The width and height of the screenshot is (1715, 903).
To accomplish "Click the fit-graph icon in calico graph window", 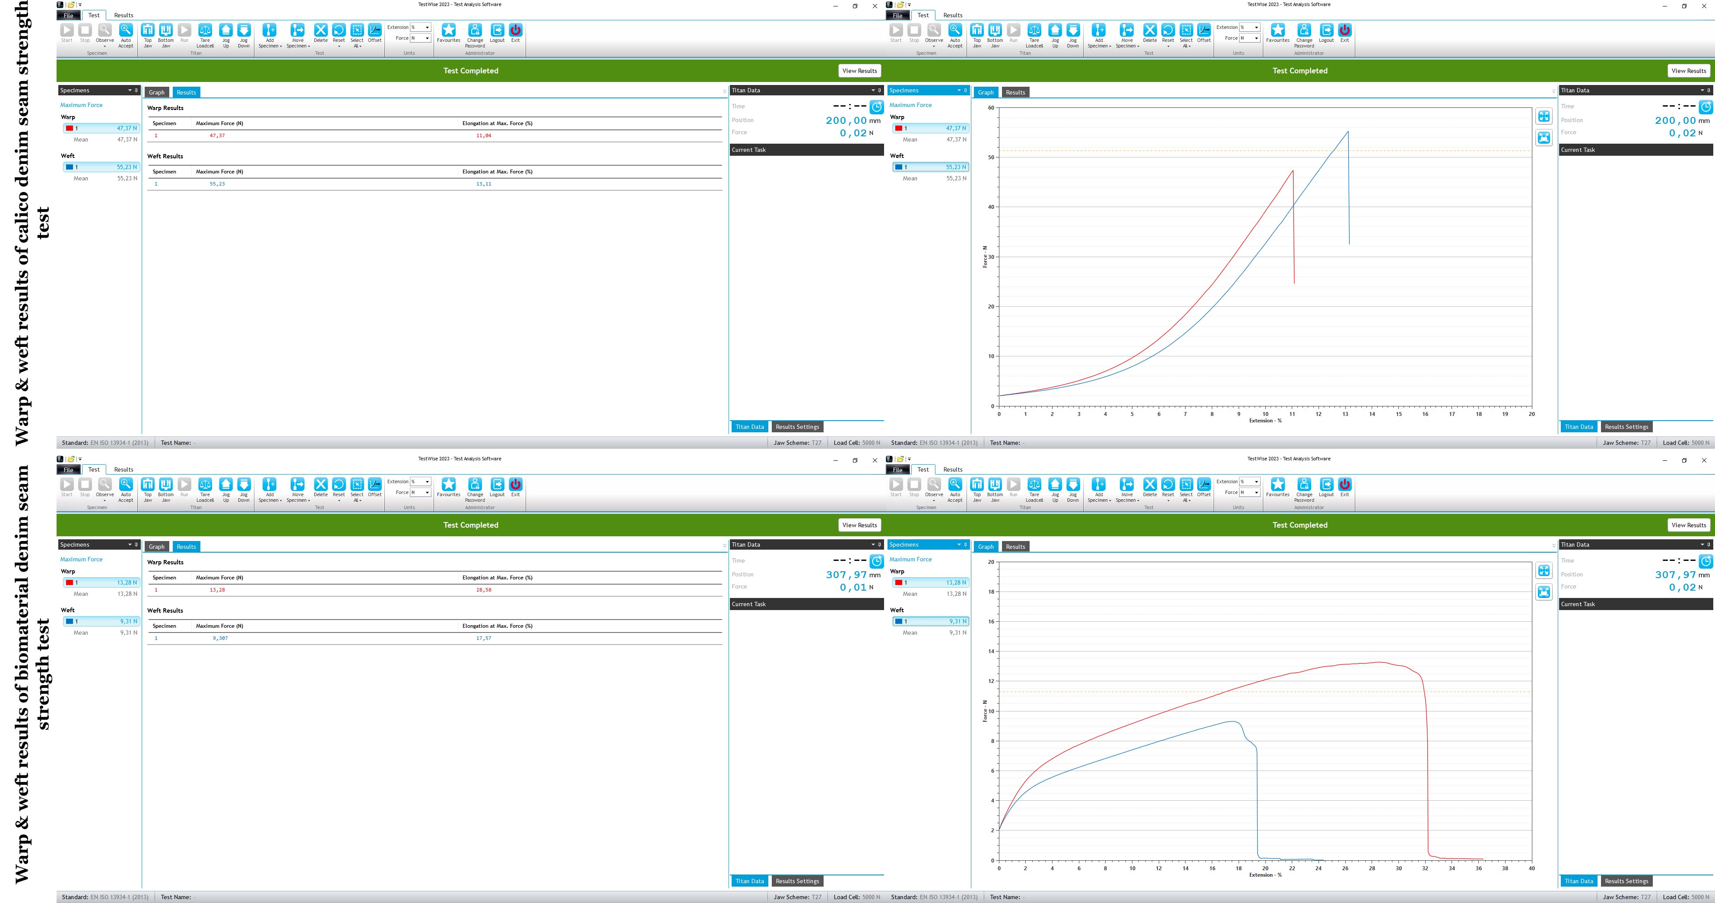I will pos(1544,116).
